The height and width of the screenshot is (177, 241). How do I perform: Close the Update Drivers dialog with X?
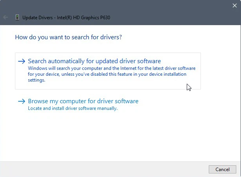tap(235, 5)
